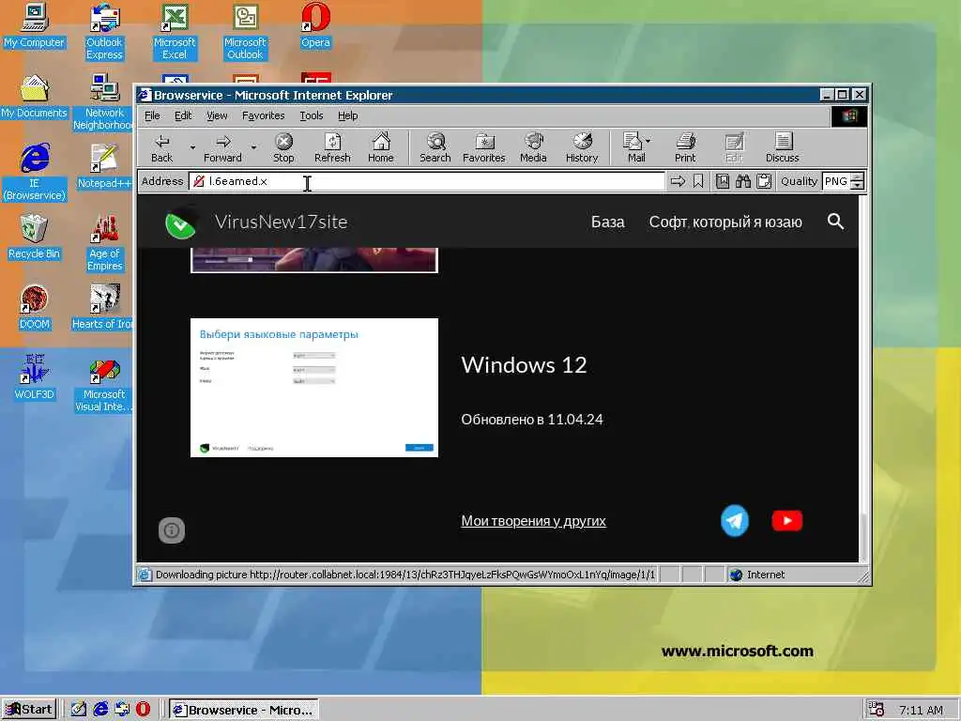Select the Microsoft Visual Inte... desktop icon
The height and width of the screenshot is (721, 961).
click(x=103, y=384)
